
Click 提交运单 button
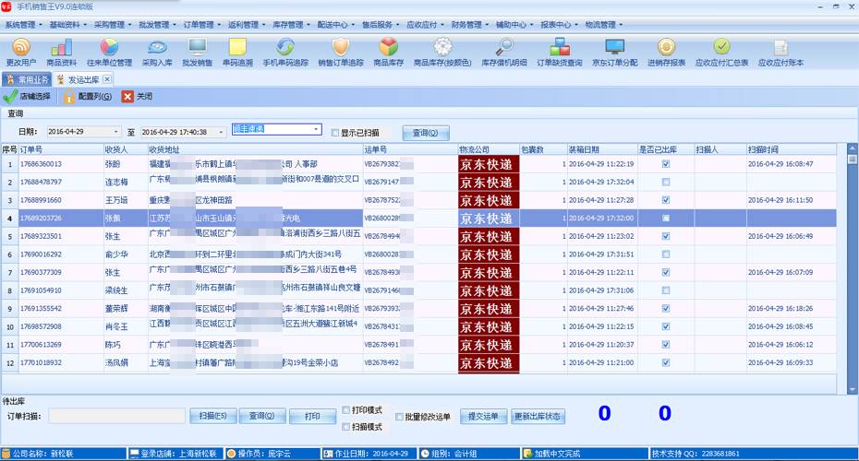point(483,416)
